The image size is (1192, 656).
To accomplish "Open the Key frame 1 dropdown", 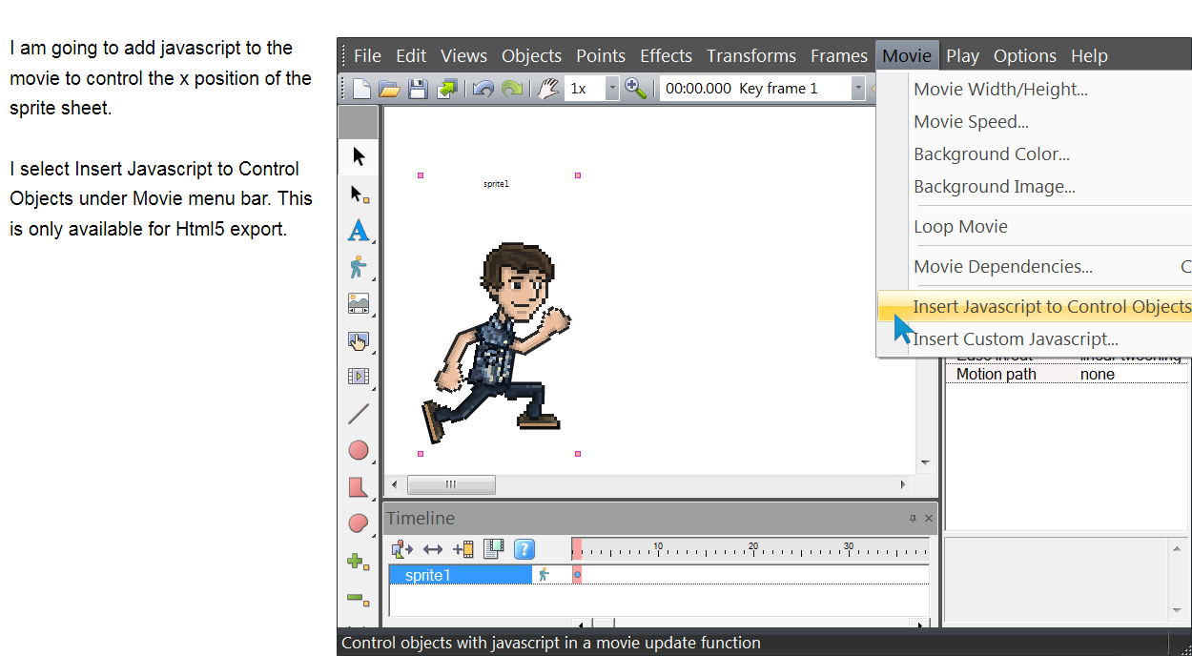I will (x=858, y=89).
